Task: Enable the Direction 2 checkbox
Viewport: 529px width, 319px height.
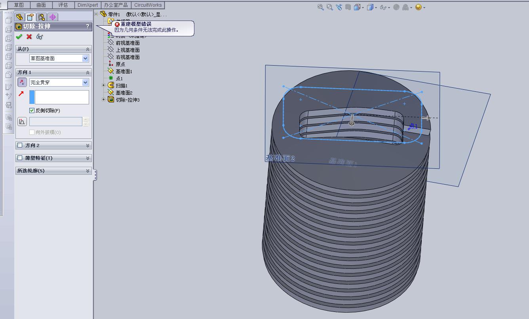Action: pos(20,145)
